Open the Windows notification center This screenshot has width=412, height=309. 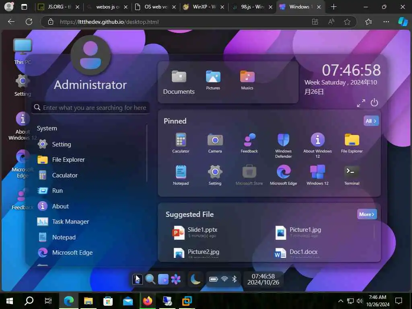(399, 301)
